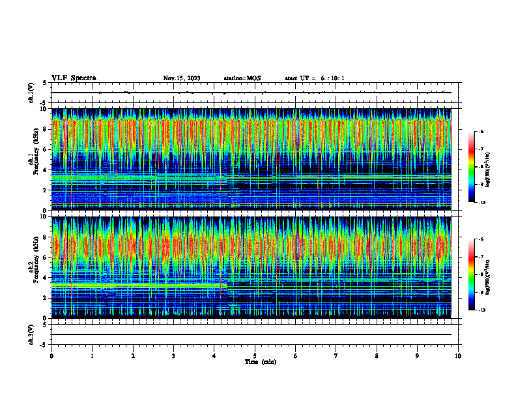Click the "8" kHz tick of ch.1 spectrogram
The image size is (516, 399).
[46, 129]
